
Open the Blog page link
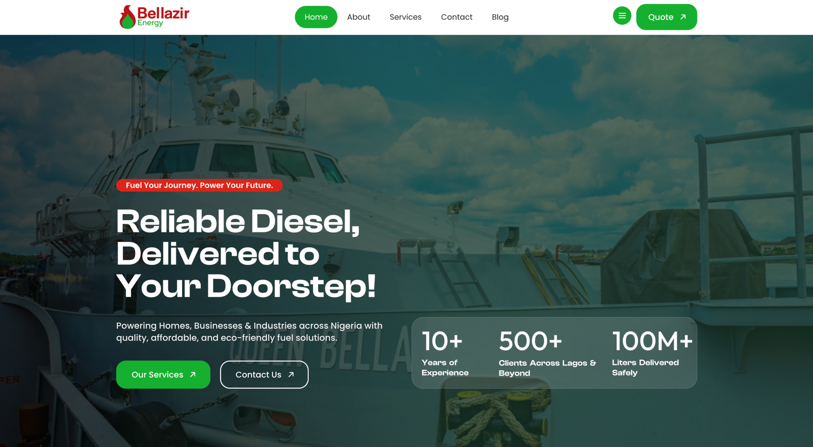(x=500, y=17)
